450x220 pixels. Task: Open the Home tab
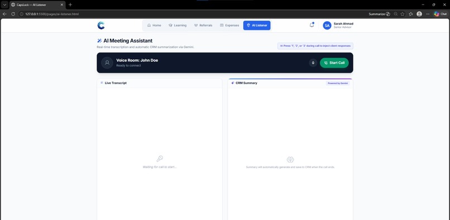(154, 25)
